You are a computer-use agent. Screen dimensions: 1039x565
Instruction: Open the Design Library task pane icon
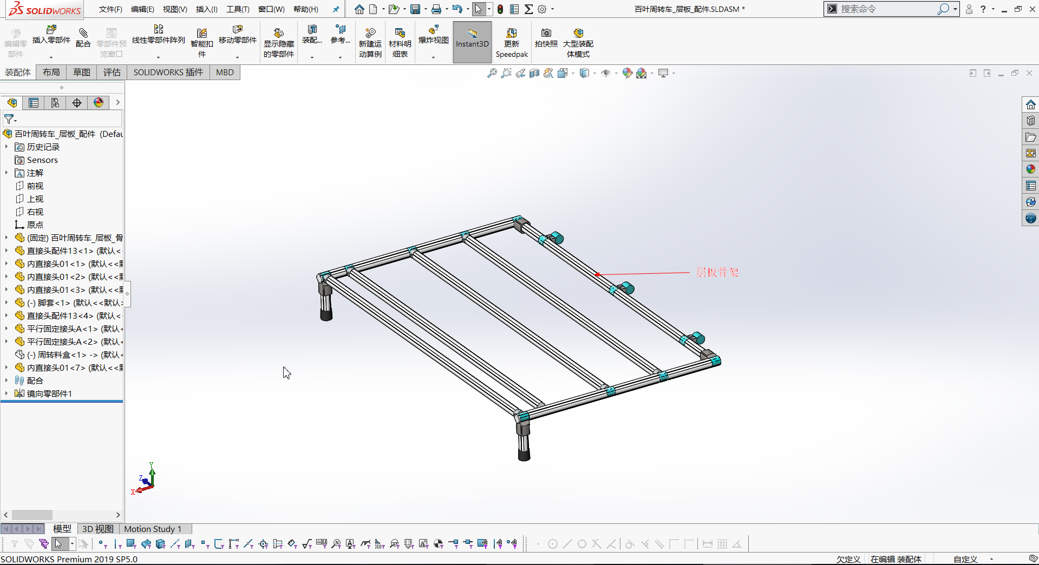(1031, 121)
